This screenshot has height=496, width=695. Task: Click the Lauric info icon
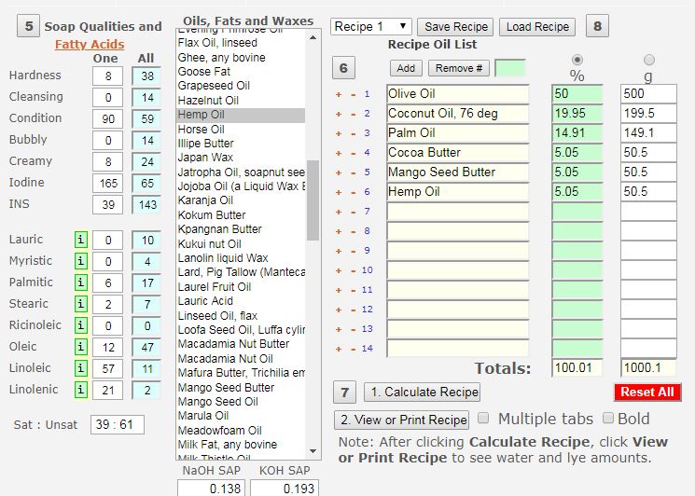[81, 241]
